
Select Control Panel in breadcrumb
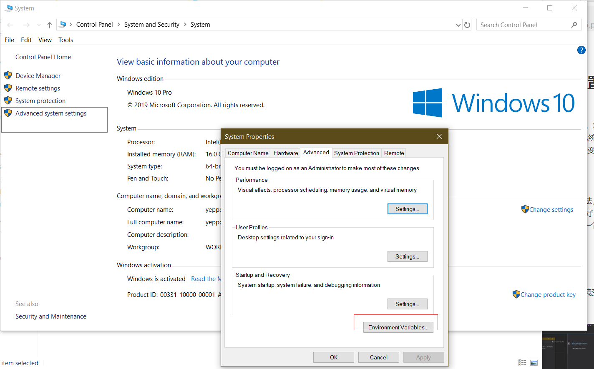(94, 25)
